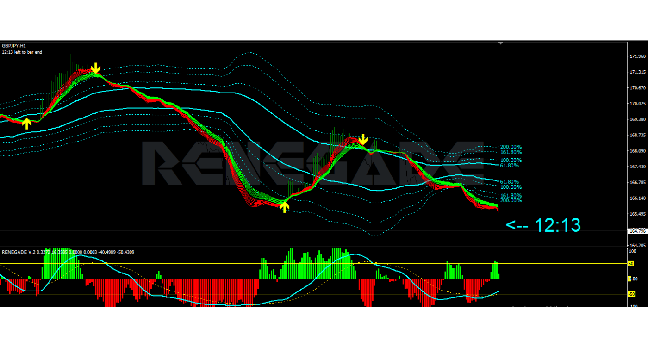Click the RENEGADE watermark in chart center
648x347 pixels.
click(312, 163)
